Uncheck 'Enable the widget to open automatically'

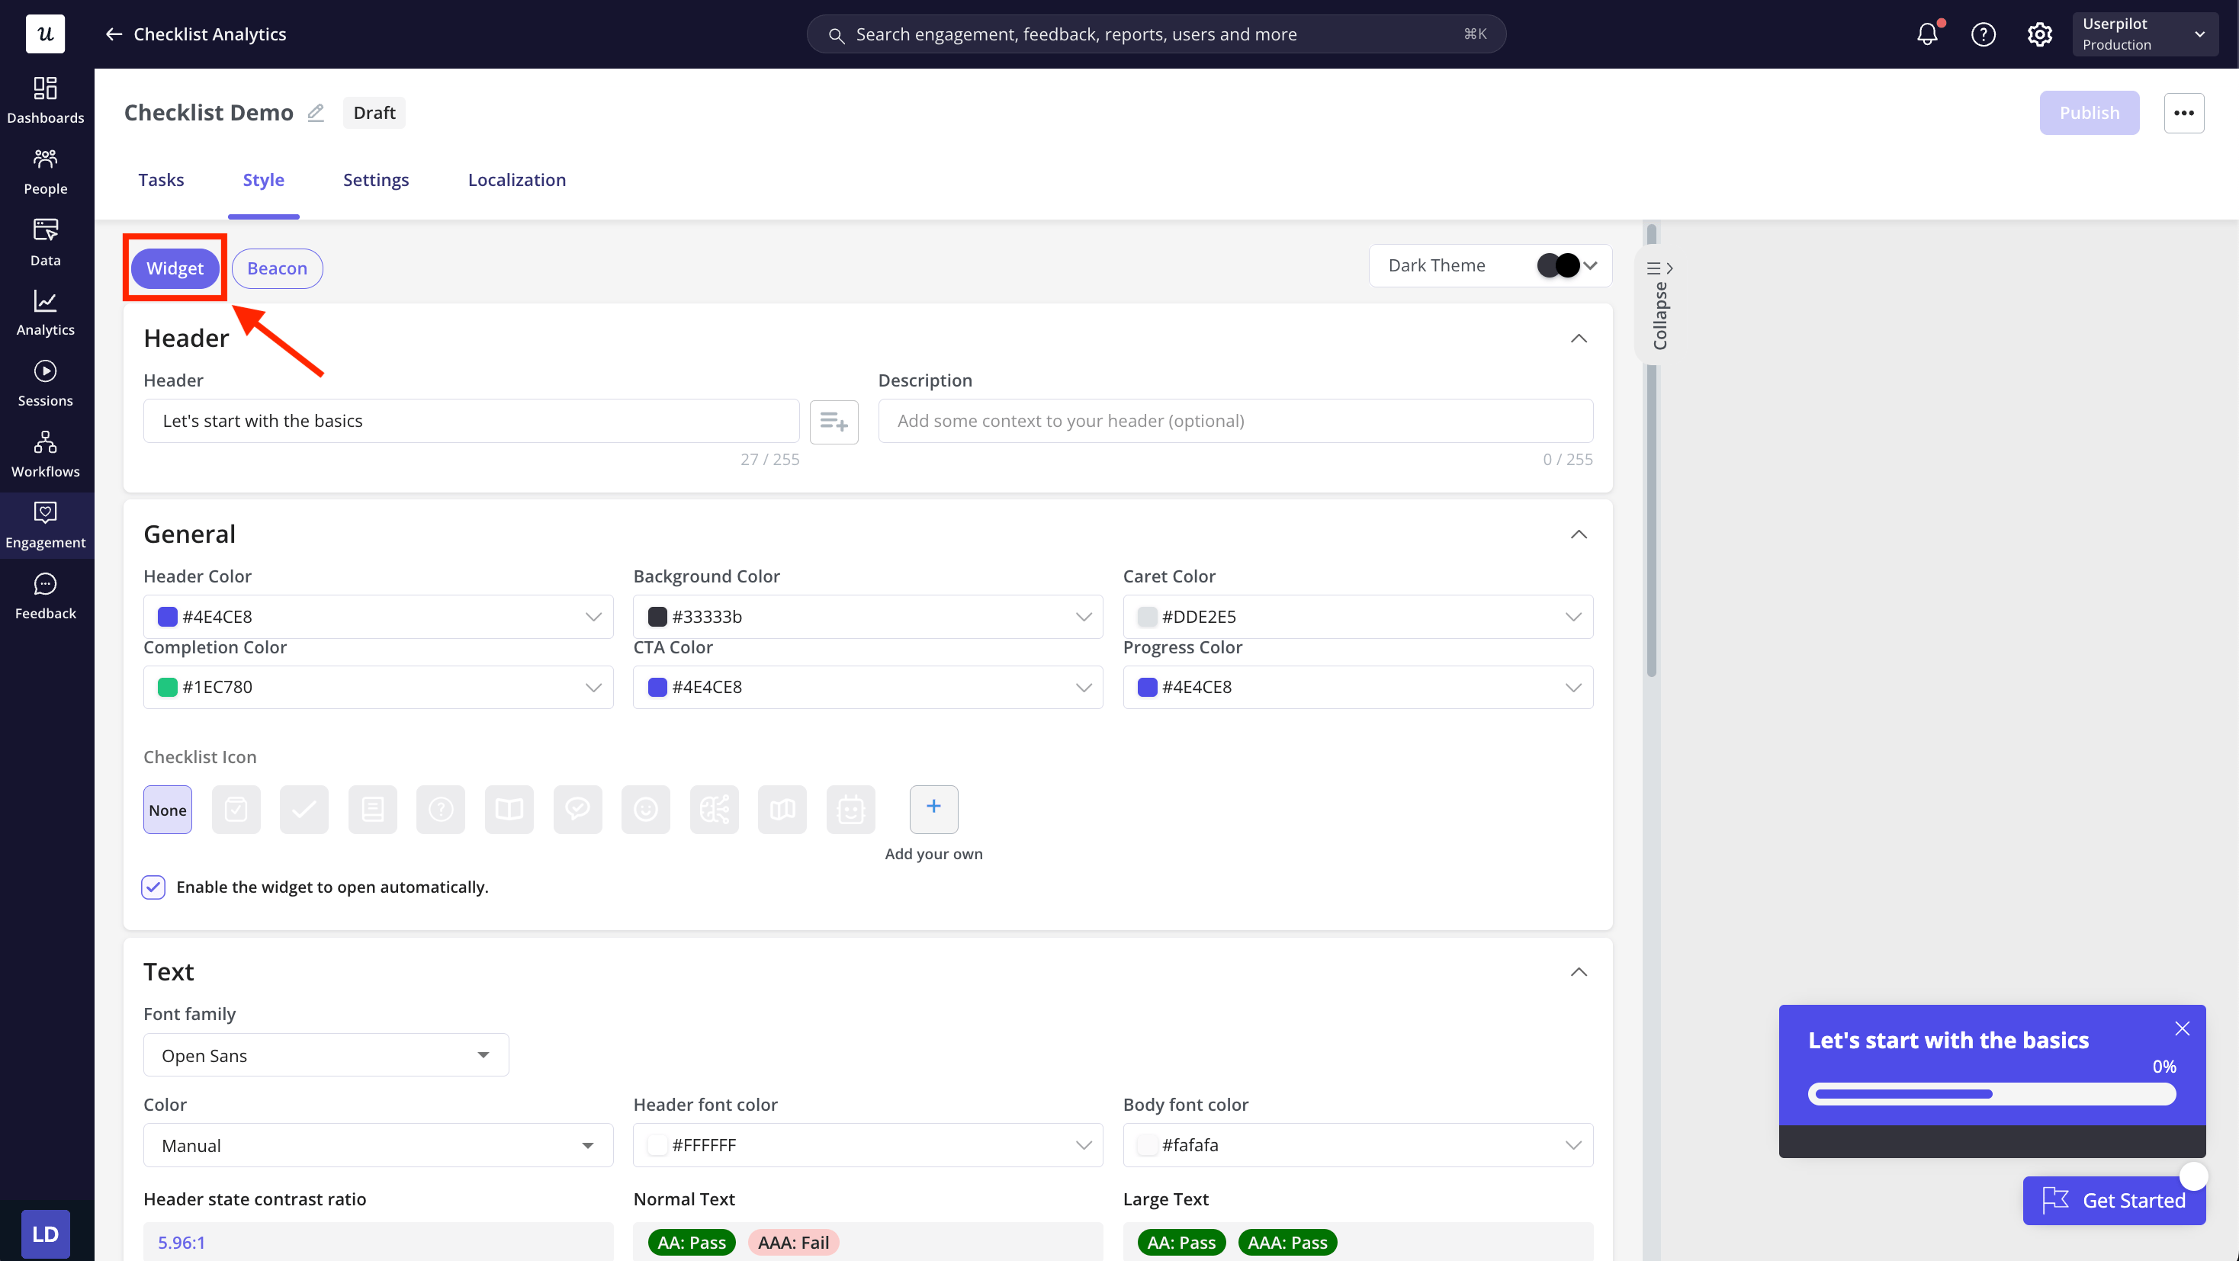click(153, 887)
